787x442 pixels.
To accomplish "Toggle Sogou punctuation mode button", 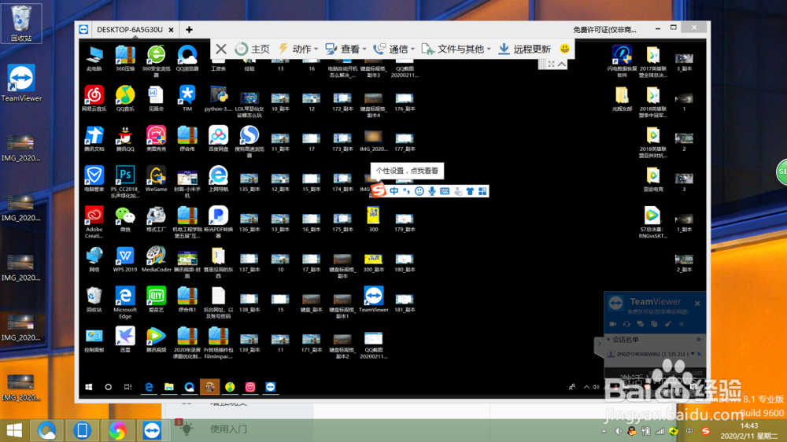I will 407,191.
